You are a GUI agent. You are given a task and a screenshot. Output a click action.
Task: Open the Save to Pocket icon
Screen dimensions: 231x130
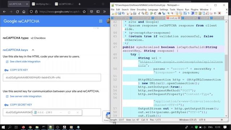tap(91, 12)
